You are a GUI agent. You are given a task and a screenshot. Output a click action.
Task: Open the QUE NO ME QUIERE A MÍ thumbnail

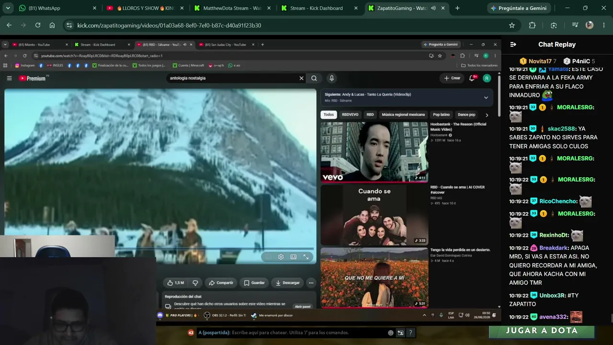(374, 277)
